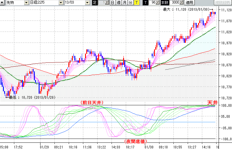Image resolution: width=232 pixels, height=149 pixels.
Task: Click the stepper next to 3000 count
Action: 181,3
